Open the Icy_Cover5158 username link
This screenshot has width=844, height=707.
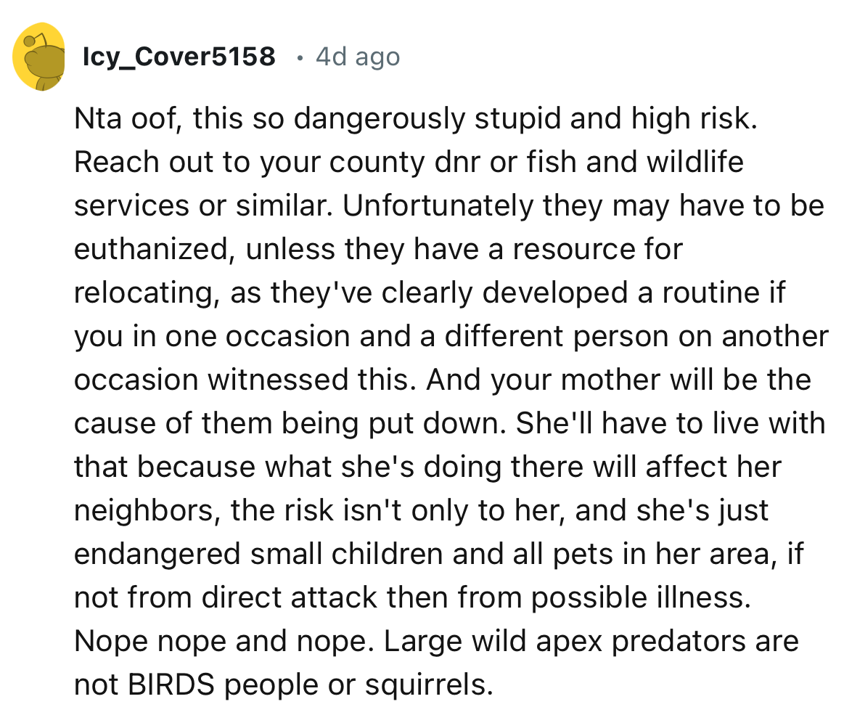(180, 57)
